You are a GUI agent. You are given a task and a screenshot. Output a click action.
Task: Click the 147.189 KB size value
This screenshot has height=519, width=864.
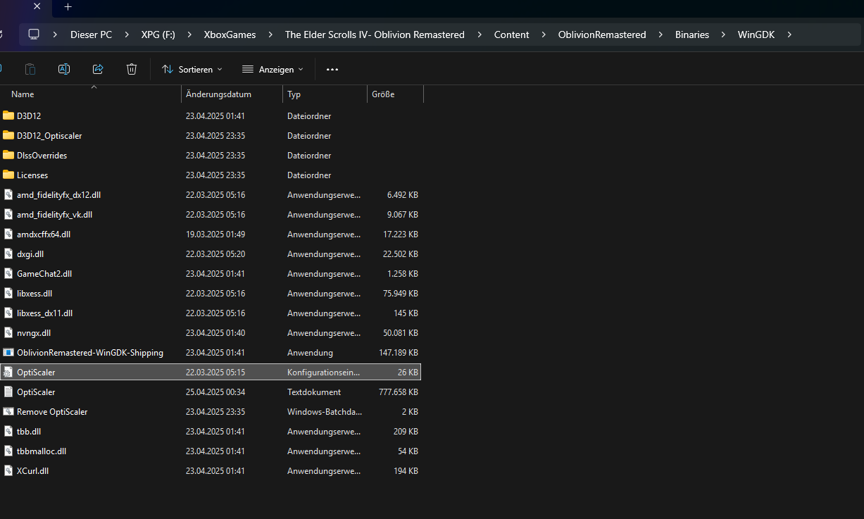point(397,352)
